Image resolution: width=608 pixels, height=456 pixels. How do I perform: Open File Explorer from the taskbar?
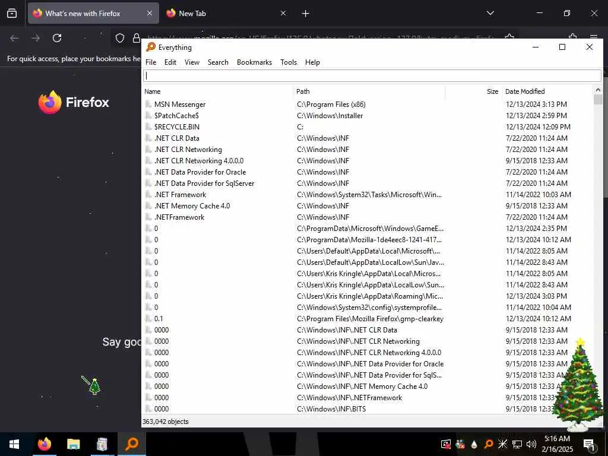(73, 444)
